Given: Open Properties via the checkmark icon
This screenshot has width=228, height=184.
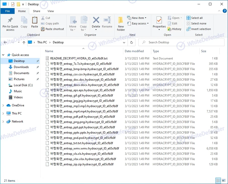Looking at the screenshot, I should coord(159,20).
